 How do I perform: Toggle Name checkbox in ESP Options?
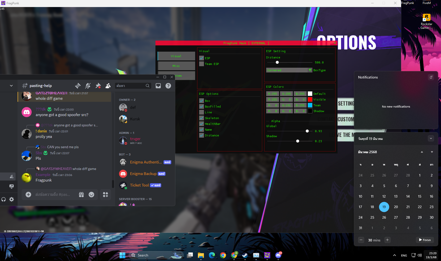201,130
